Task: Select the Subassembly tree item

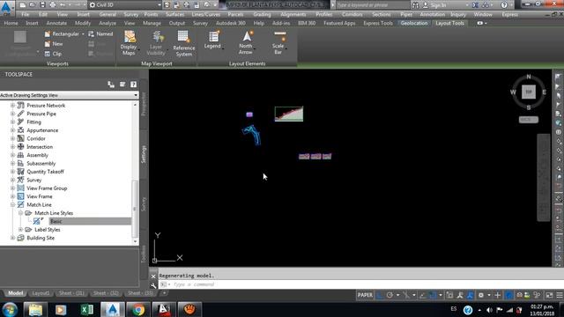Action: pyautogui.click(x=41, y=164)
